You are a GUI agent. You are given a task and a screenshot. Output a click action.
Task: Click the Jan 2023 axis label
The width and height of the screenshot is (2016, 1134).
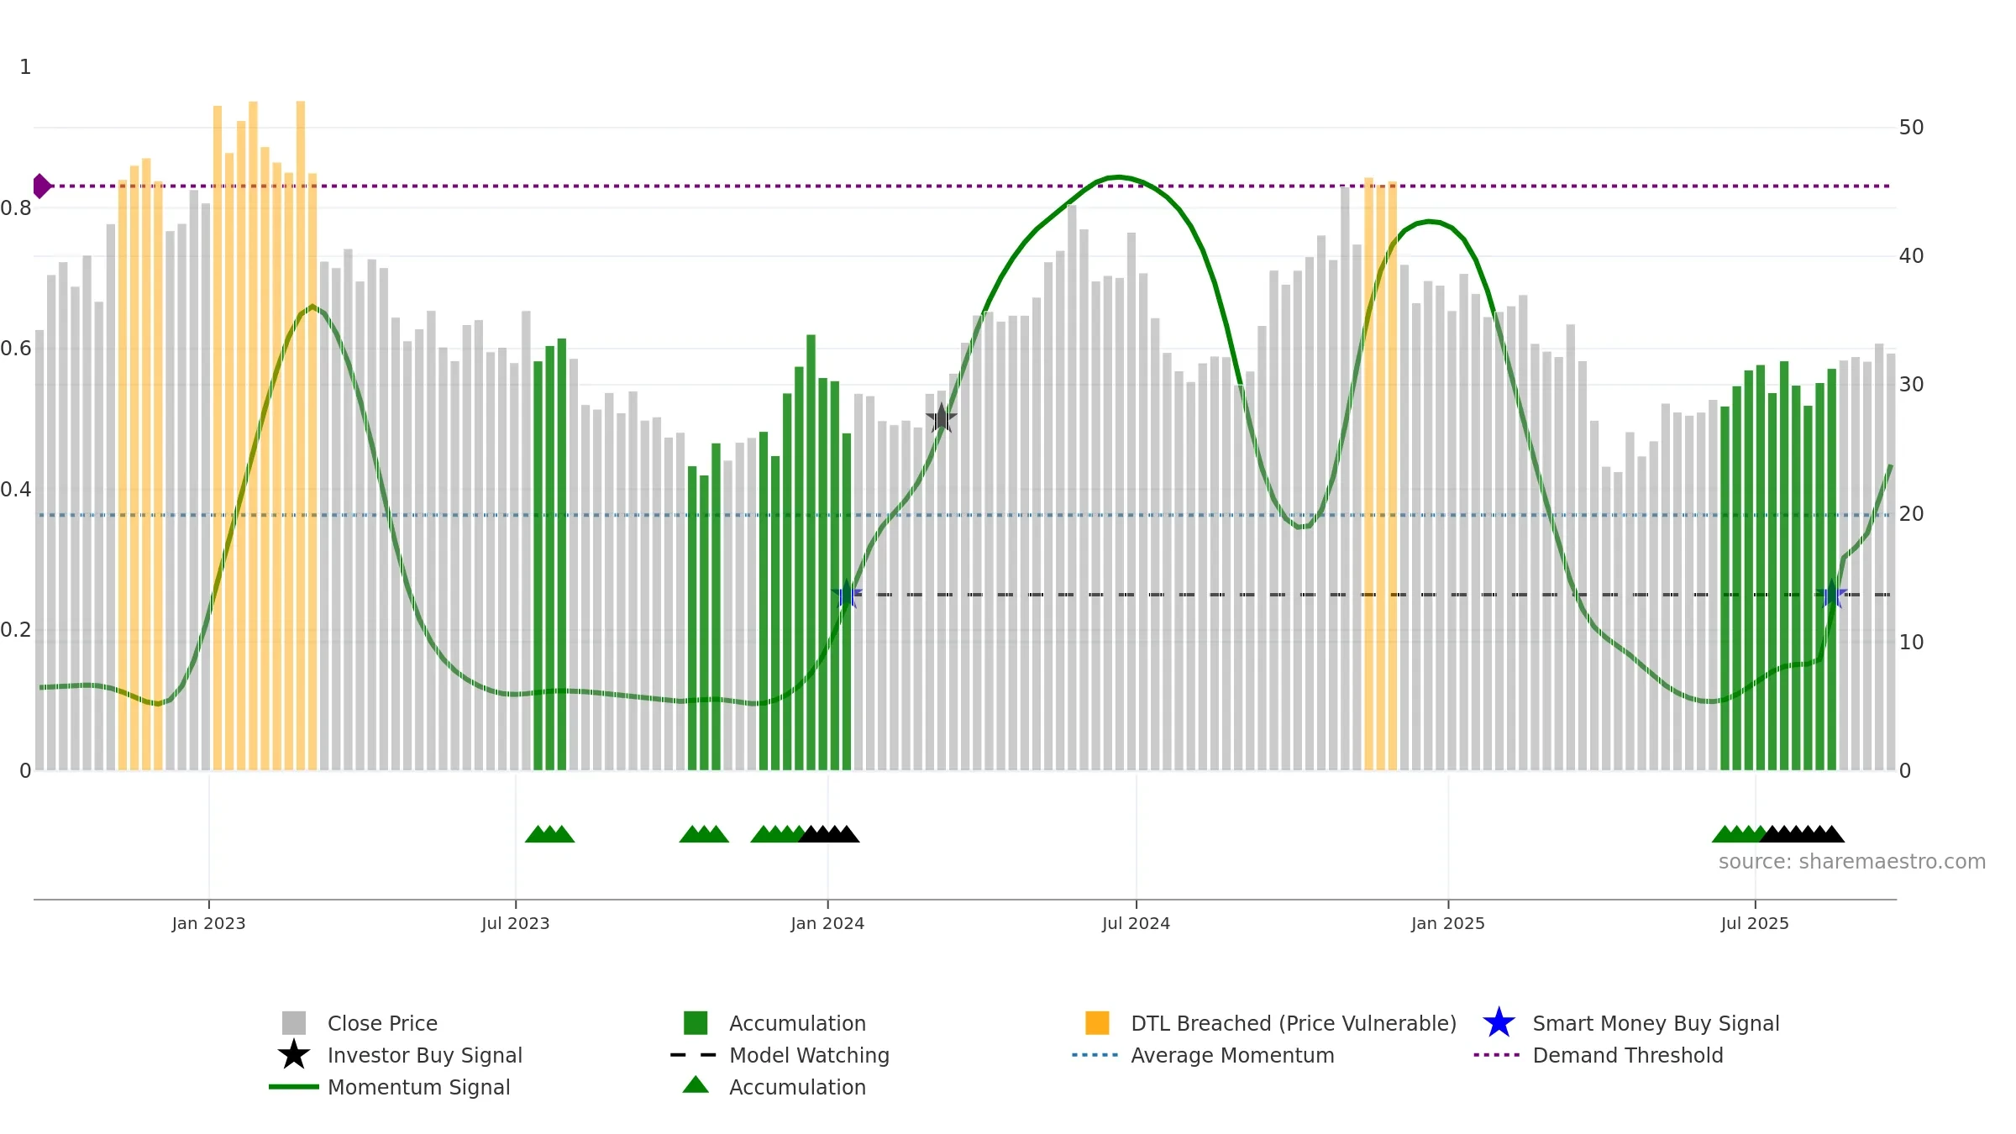click(208, 923)
